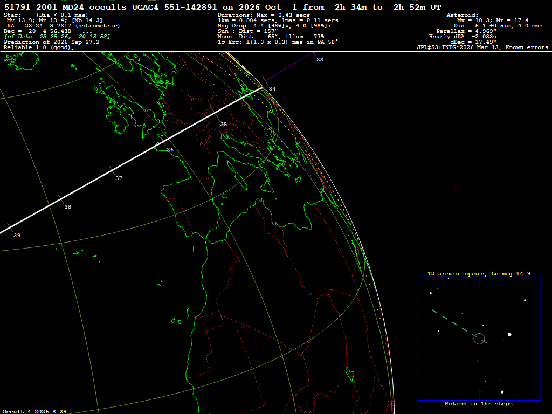The image size is (552, 414).
Task: Click time marker 38 on the path
Action: point(67,206)
